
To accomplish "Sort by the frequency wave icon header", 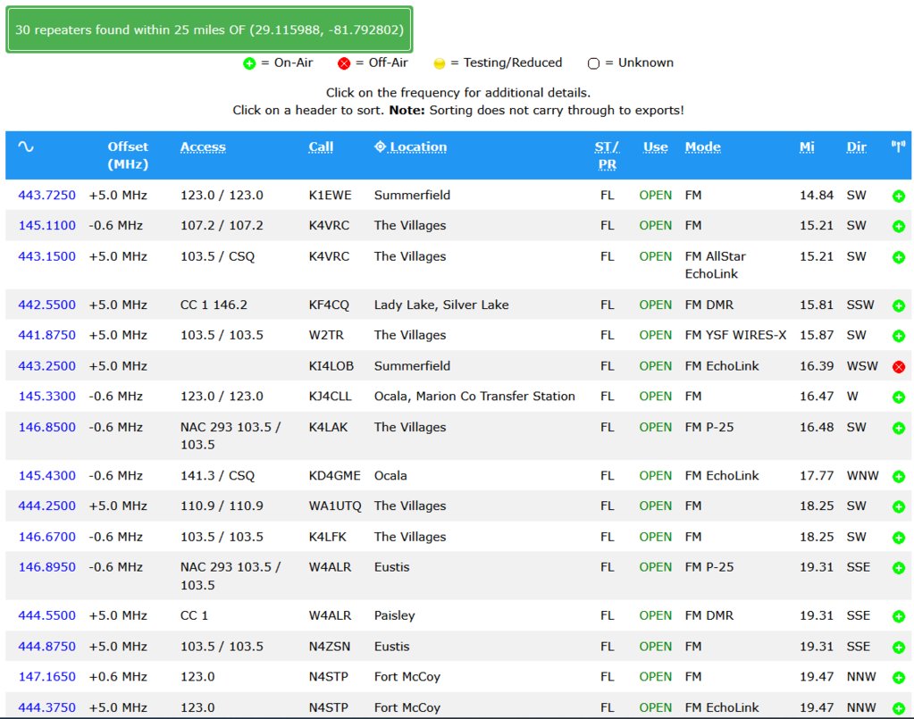I will pos(26,146).
